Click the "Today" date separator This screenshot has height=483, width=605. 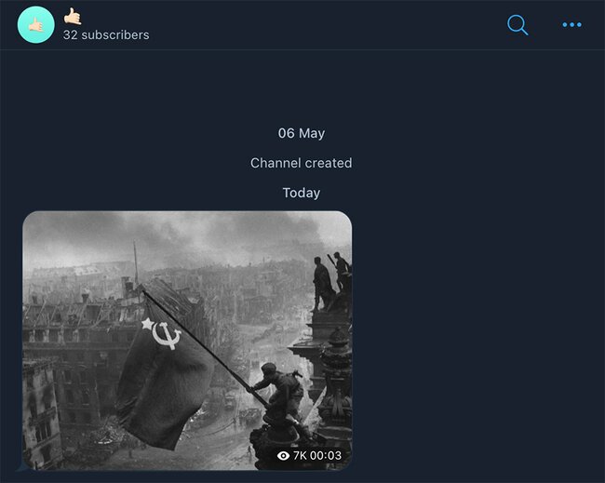(x=302, y=193)
